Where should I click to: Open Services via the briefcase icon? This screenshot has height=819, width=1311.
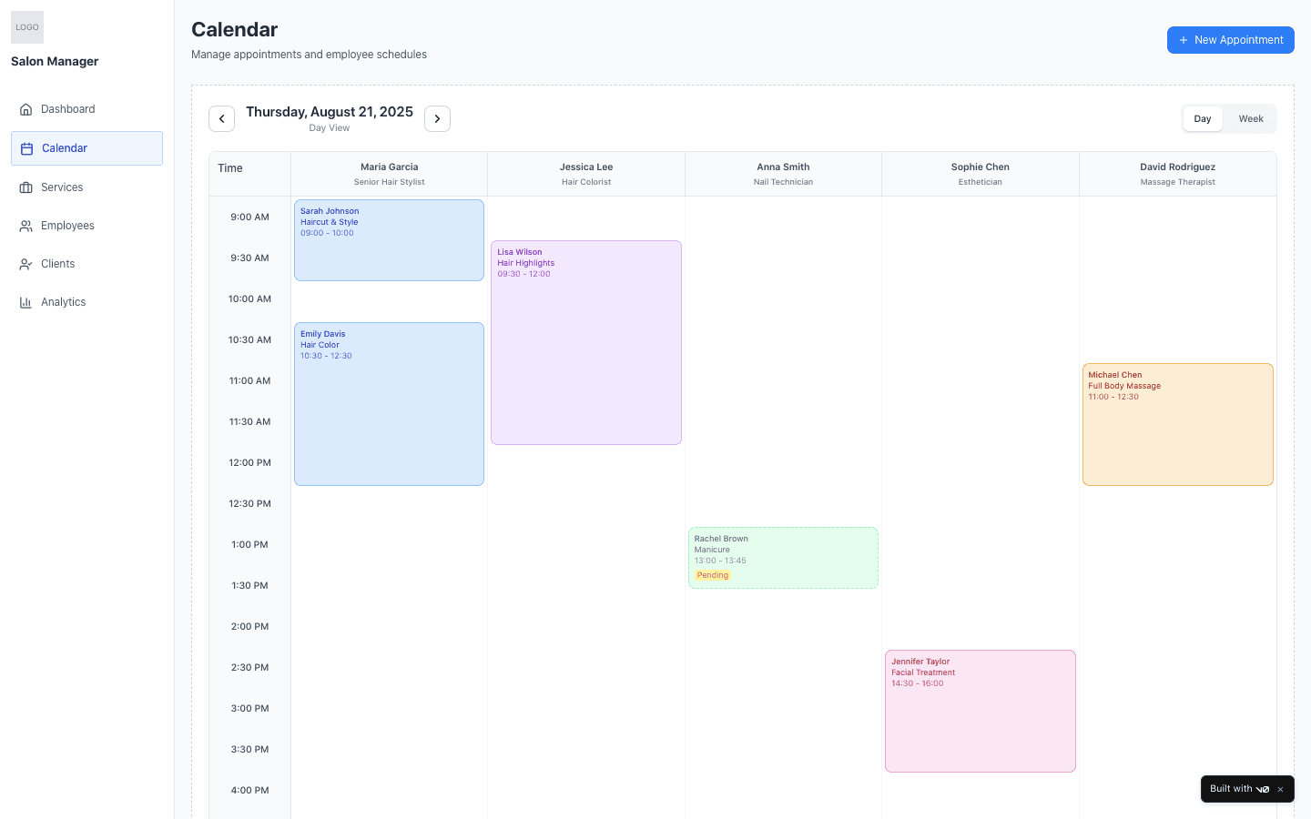26,187
